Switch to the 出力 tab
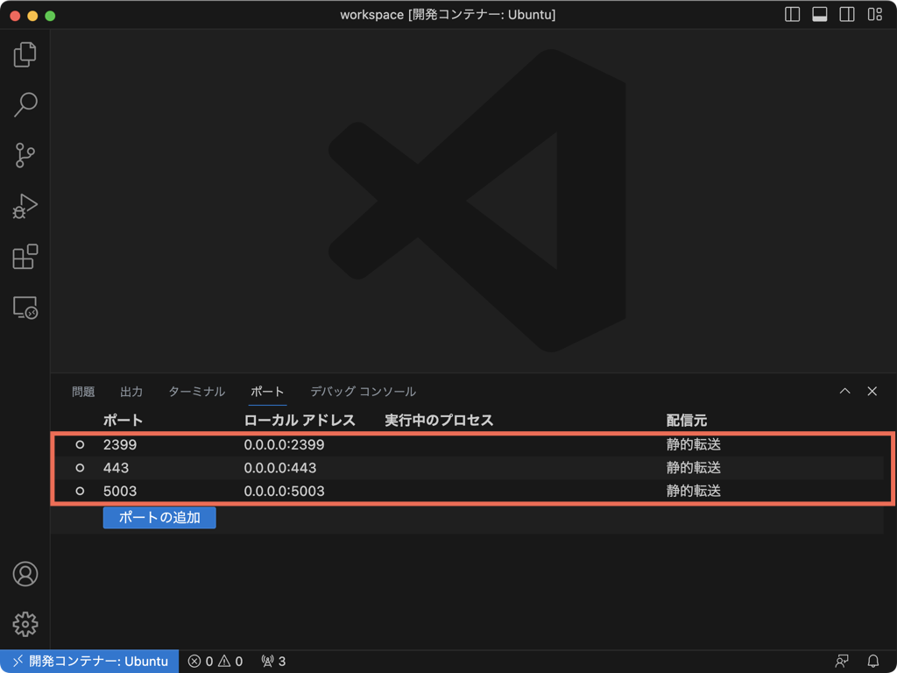 pyautogui.click(x=131, y=392)
